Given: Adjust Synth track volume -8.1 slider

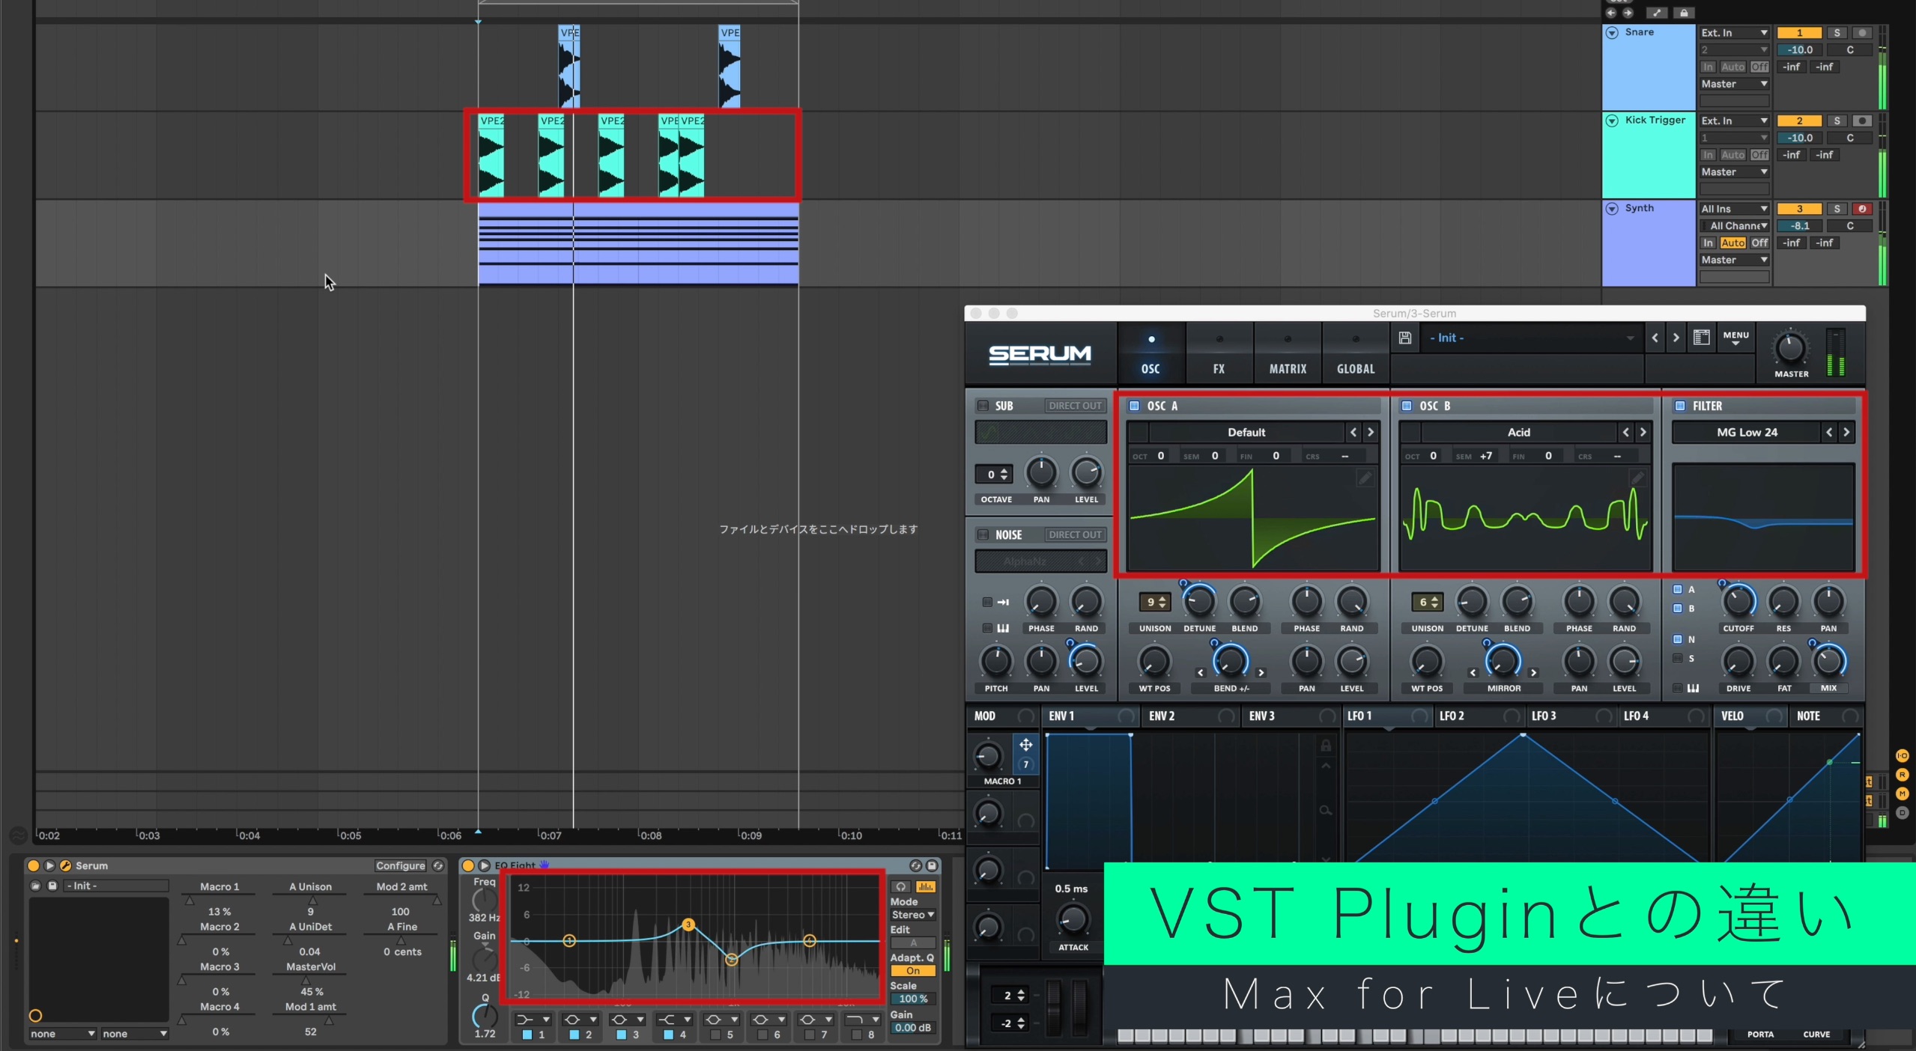Looking at the screenshot, I should (1799, 225).
